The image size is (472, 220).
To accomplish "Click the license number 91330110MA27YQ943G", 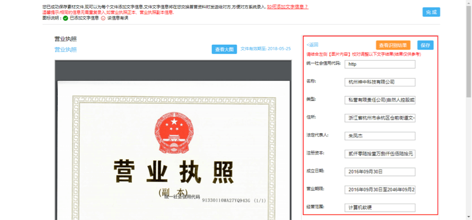I will coord(226,200).
